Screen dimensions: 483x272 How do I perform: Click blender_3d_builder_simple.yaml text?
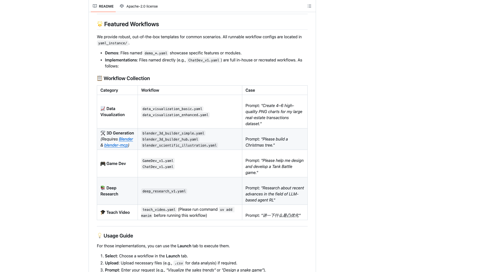173,133
